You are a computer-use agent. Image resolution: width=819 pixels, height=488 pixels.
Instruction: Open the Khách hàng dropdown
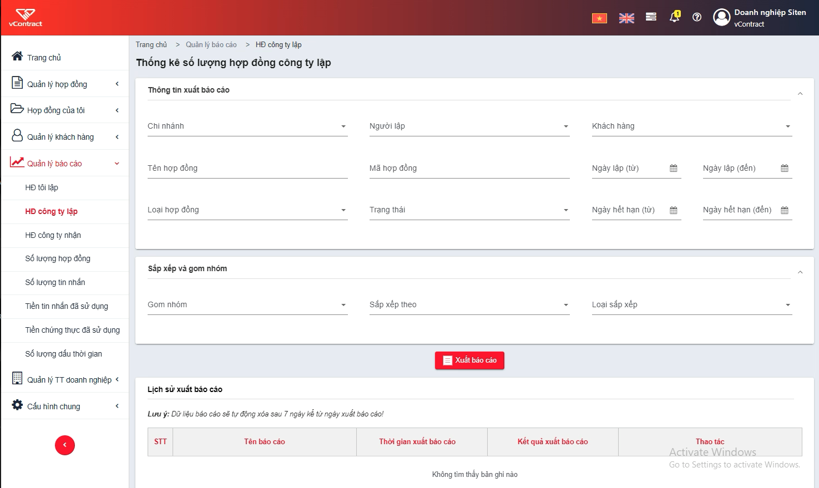click(692, 126)
